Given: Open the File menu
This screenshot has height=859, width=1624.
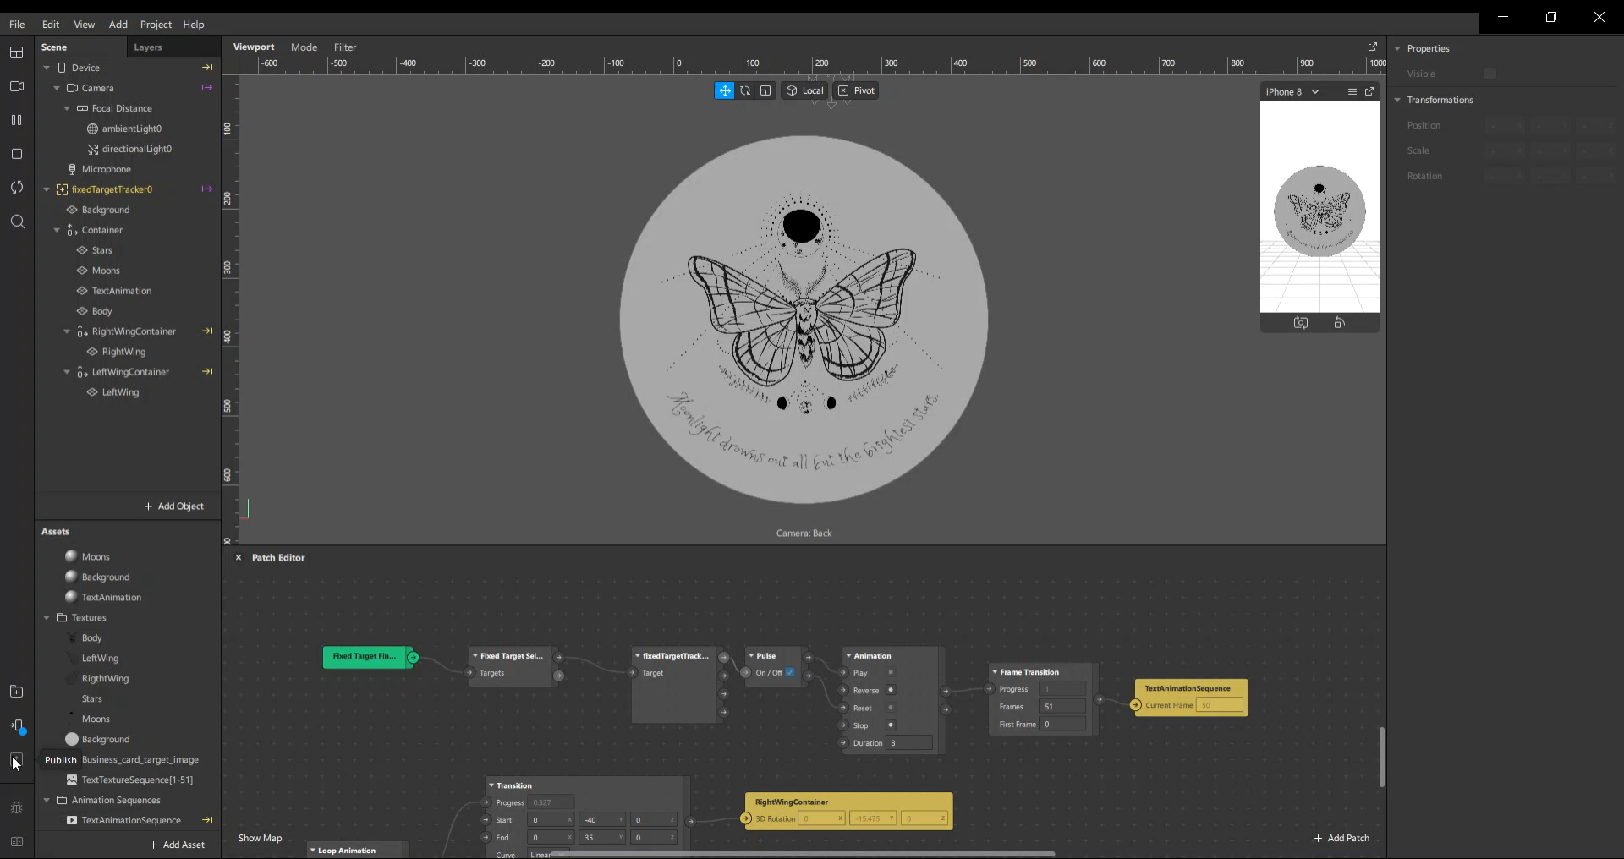Looking at the screenshot, I should pos(17,25).
